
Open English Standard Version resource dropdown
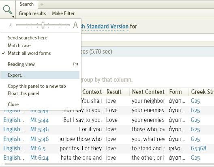tap(105, 26)
